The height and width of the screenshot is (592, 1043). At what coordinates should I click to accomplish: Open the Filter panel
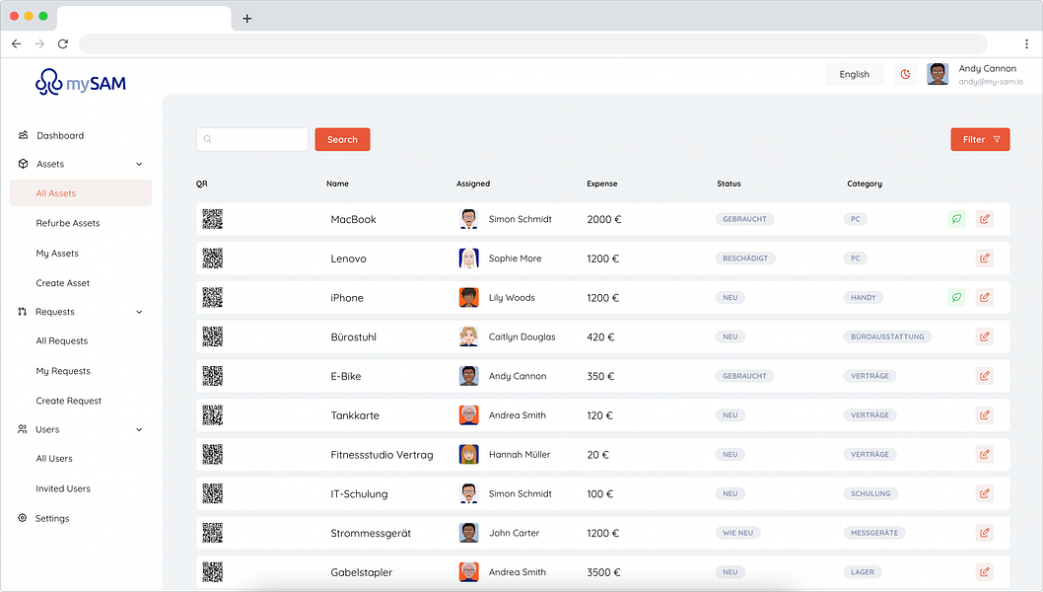pos(980,139)
